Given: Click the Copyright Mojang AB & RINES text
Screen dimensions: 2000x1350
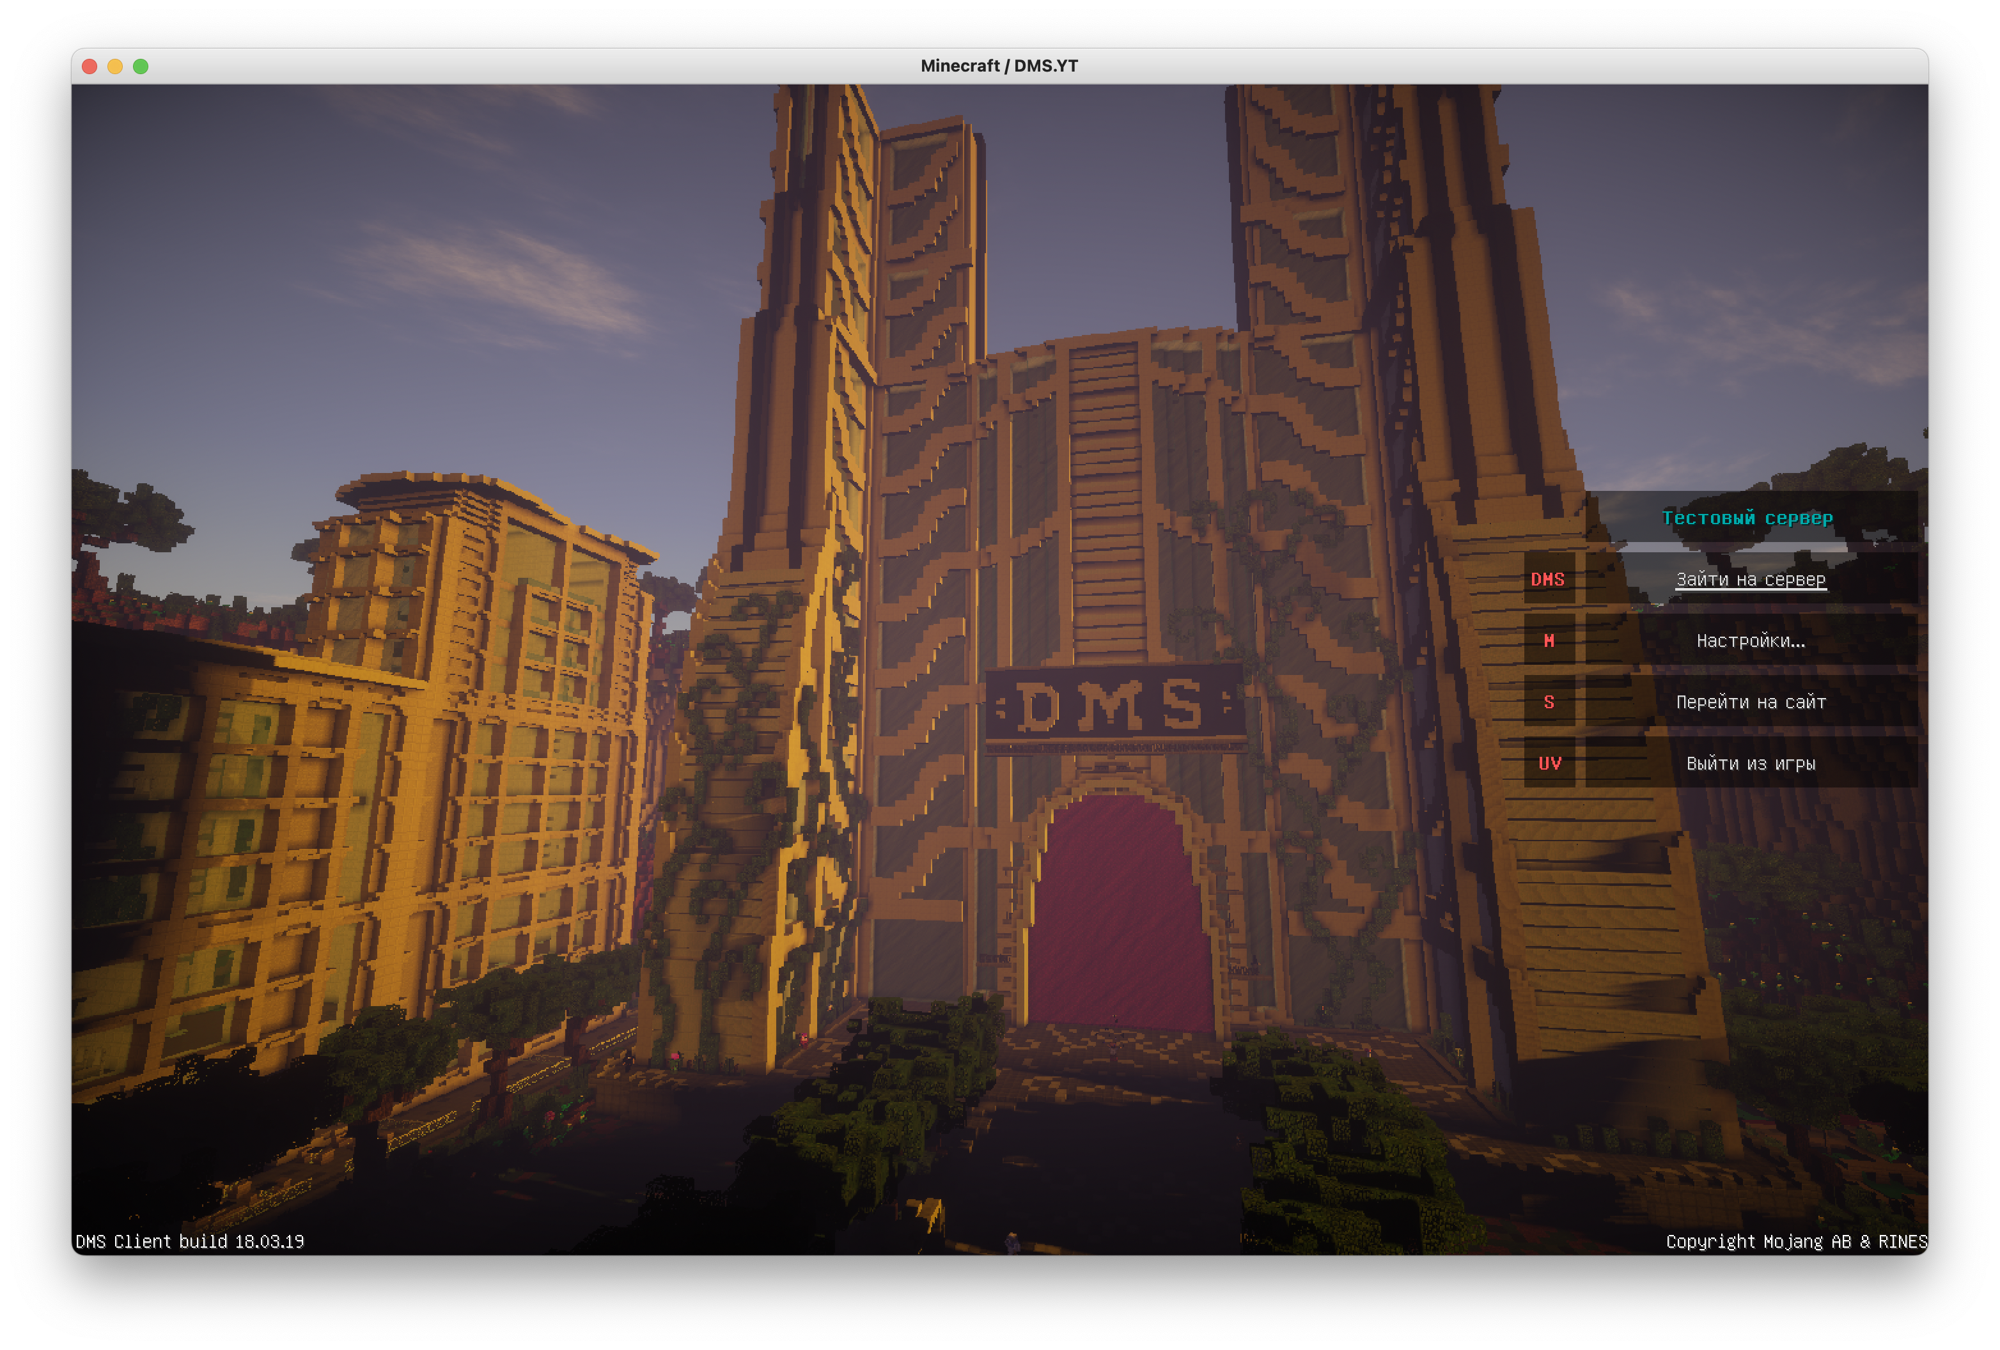Looking at the screenshot, I should pyautogui.click(x=1796, y=1241).
